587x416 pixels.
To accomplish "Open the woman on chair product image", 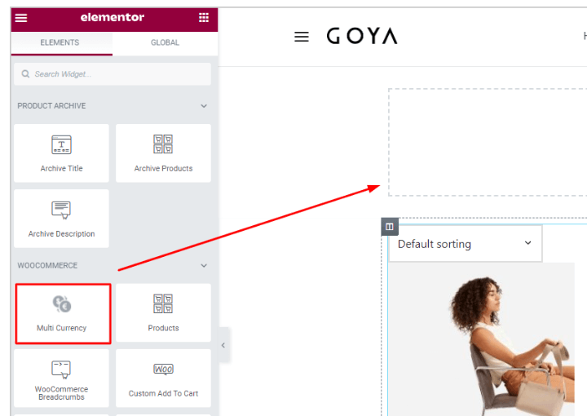I will (x=482, y=339).
